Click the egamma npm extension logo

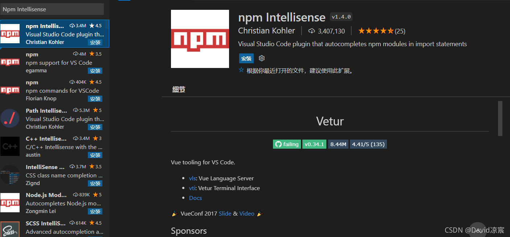point(10,62)
